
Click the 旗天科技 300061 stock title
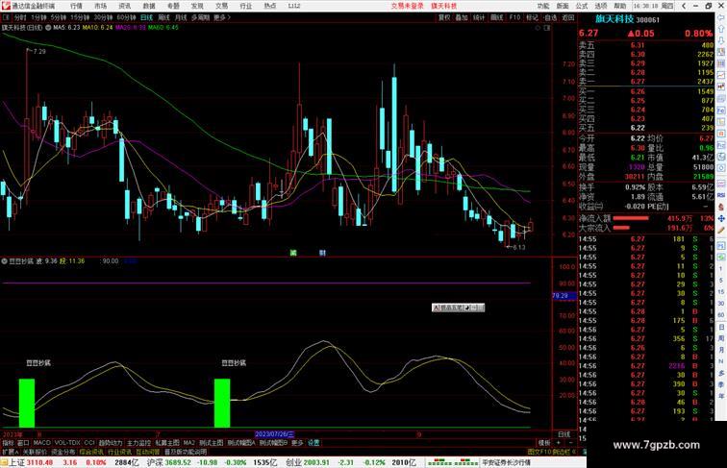627,19
